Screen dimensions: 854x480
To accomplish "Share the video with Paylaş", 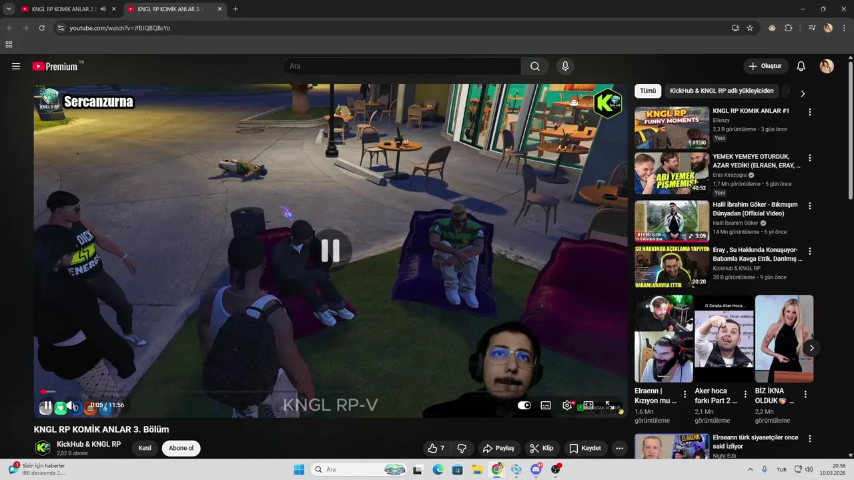I will [499, 448].
